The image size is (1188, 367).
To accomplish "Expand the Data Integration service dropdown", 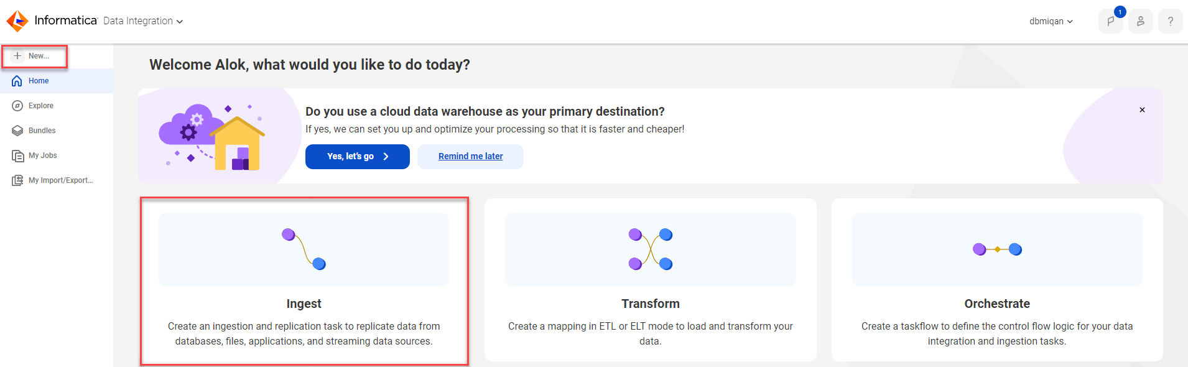I will 143,21.
